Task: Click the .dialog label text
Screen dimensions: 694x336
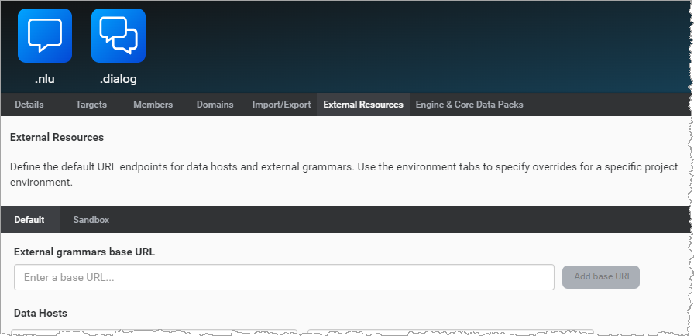Action: [x=119, y=78]
